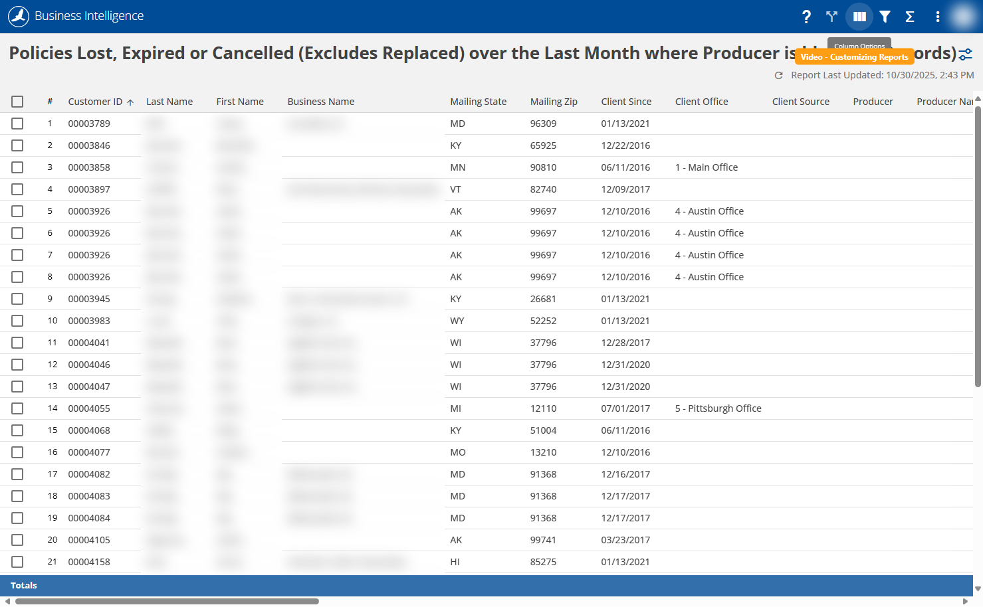Click the horizontal scrollbar right arrow

pyautogui.click(x=965, y=602)
